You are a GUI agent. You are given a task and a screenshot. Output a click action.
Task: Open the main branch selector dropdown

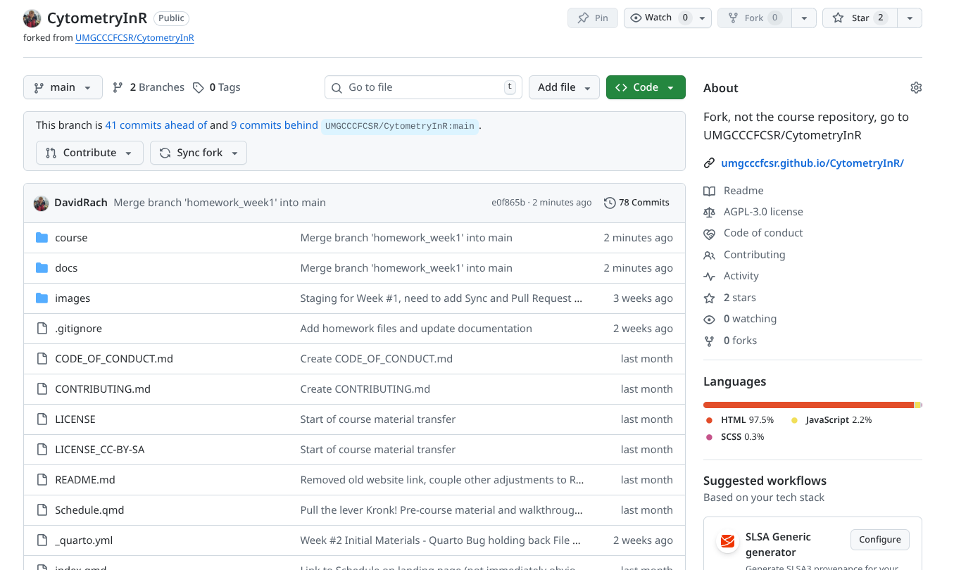pyautogui.click(x=63, y=87)
